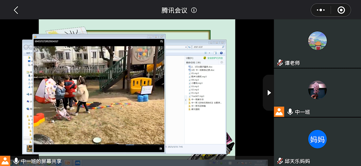Image resolution: width=361 pixels, height=166 pixels.
Task: Click the orange PowerPoint taskbar icon
Action: click(x=68, y=162)
